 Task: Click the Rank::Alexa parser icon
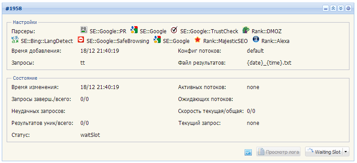(256, 40)
